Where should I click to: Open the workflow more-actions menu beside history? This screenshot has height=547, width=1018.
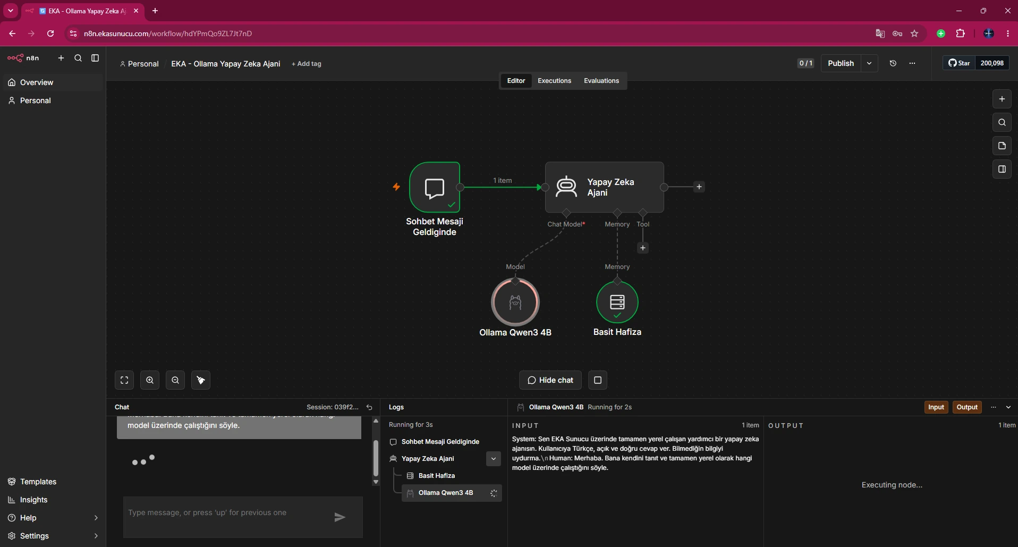[x=912, y=63]
